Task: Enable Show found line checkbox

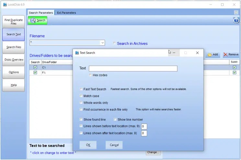Action: (x=81, y=119)
